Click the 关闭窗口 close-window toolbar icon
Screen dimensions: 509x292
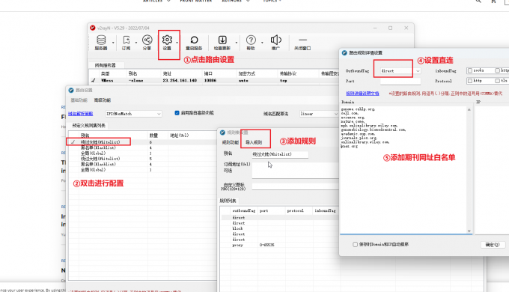click(x=302, y=43)
